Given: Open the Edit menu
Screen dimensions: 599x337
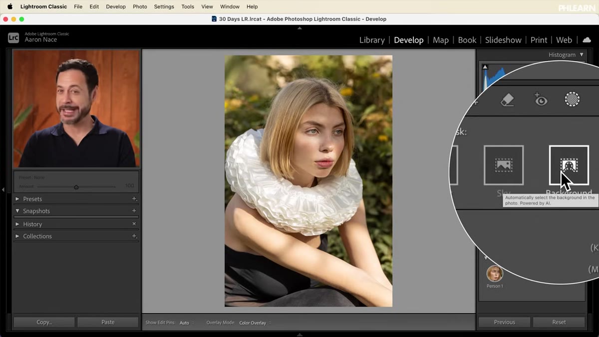Looking at the screenshot, I should 94,6.
